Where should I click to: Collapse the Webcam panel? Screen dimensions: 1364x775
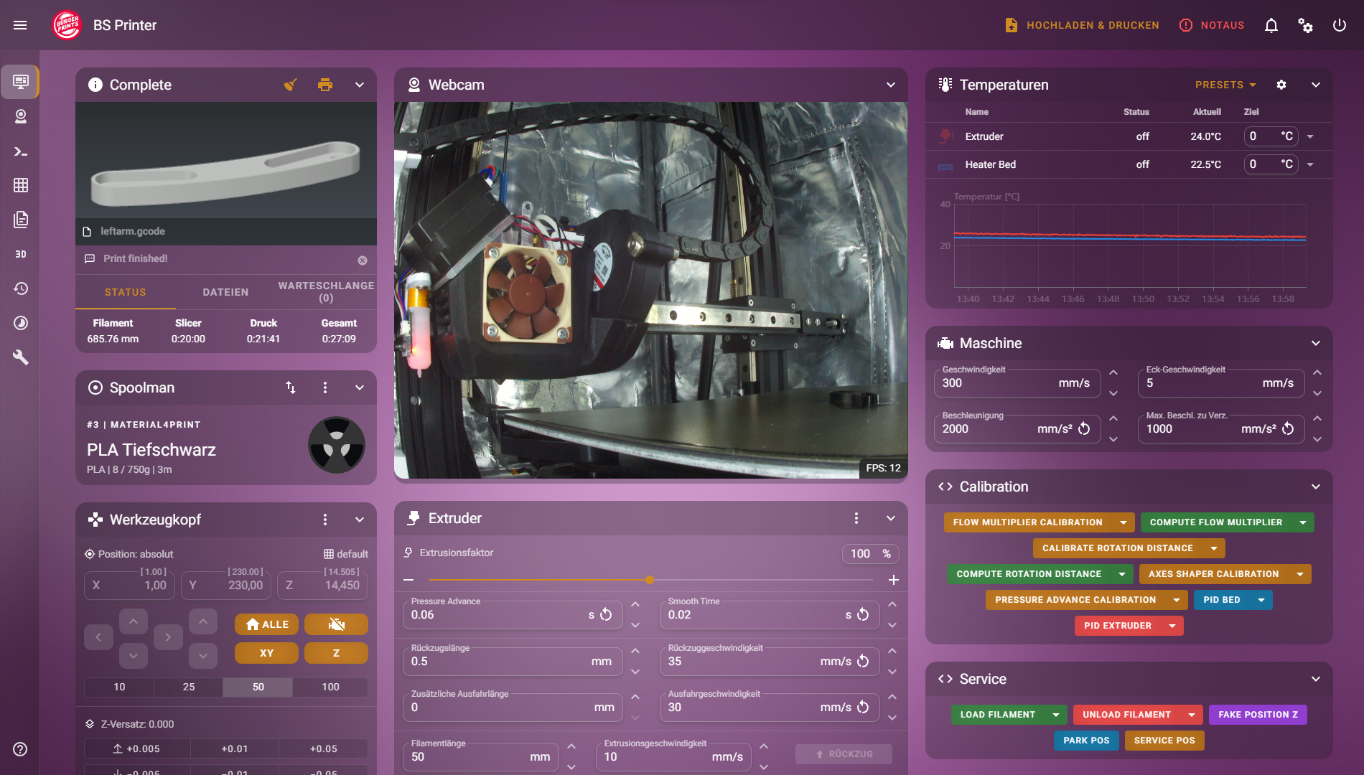tap(890, 85)
